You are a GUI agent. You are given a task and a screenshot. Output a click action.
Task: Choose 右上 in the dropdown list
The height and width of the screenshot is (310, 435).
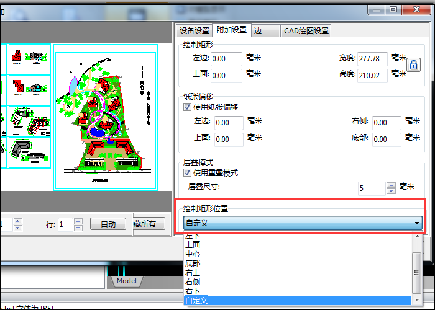tap(193, 272)
